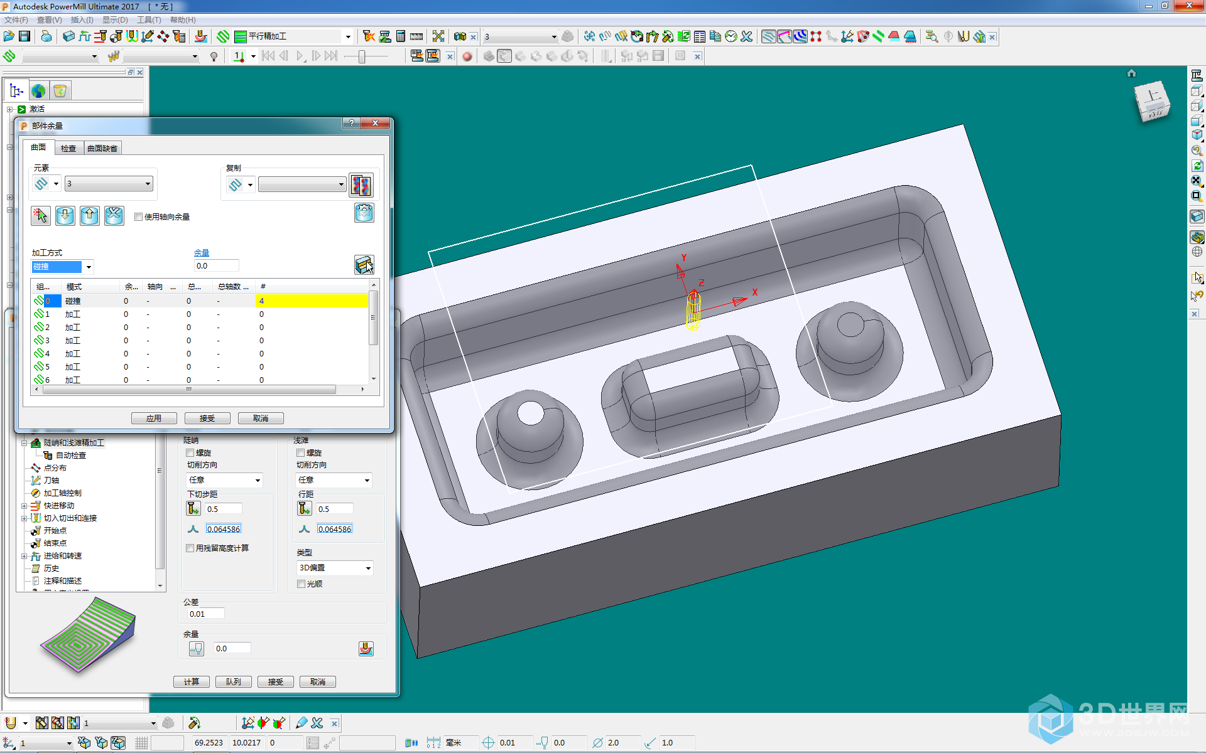This screenshot has width=1206, height=753.
Task: Click the 计算 button
Action: pos(192,682)
